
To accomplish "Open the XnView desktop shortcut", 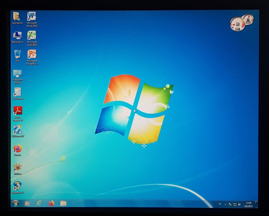I will [18, 169].
